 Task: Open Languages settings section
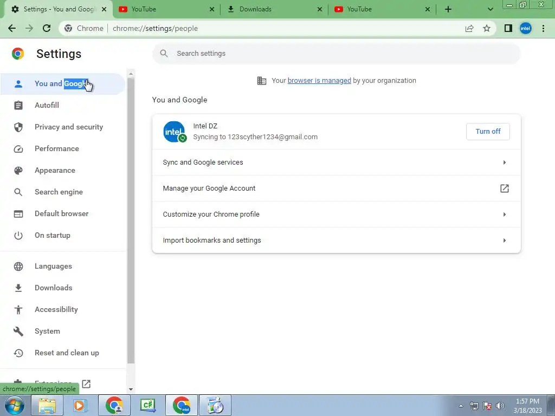(x=63, y=266)
